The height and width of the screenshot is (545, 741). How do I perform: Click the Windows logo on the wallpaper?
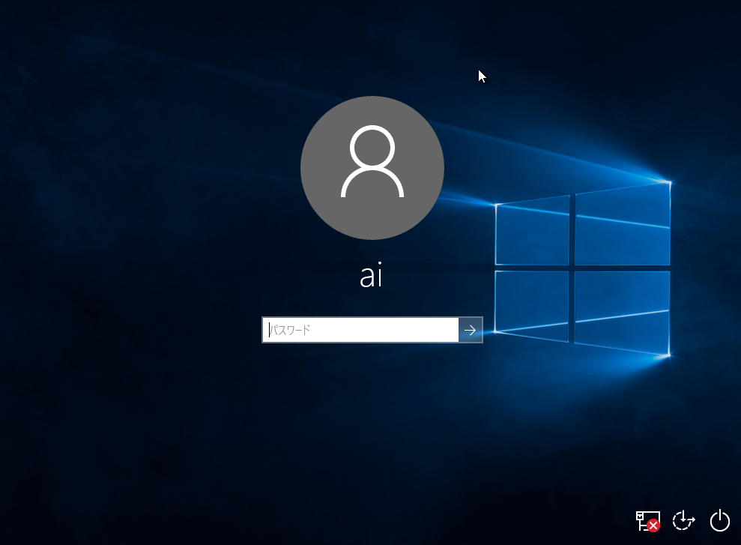(x=582, y=268)
